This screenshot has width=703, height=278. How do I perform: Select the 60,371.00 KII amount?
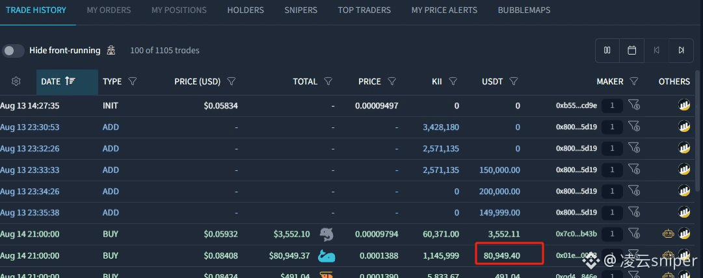(441, 234)
